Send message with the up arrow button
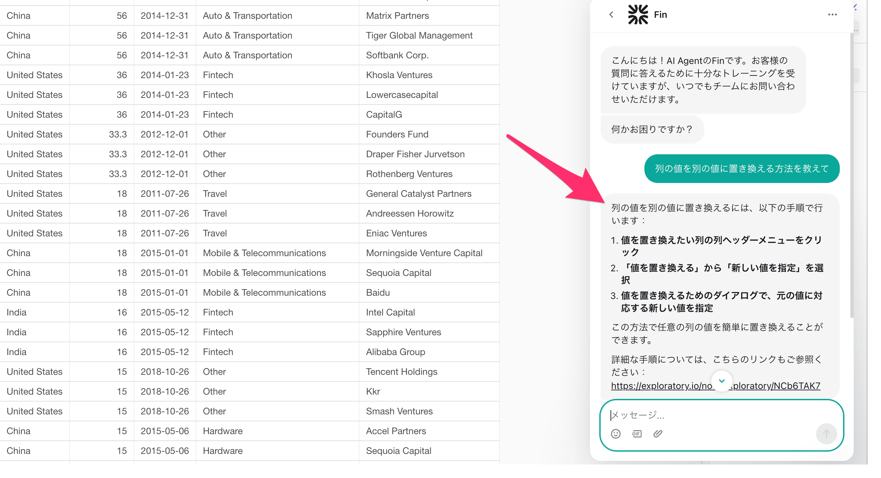The image size is (881, 478). [826, 433]
